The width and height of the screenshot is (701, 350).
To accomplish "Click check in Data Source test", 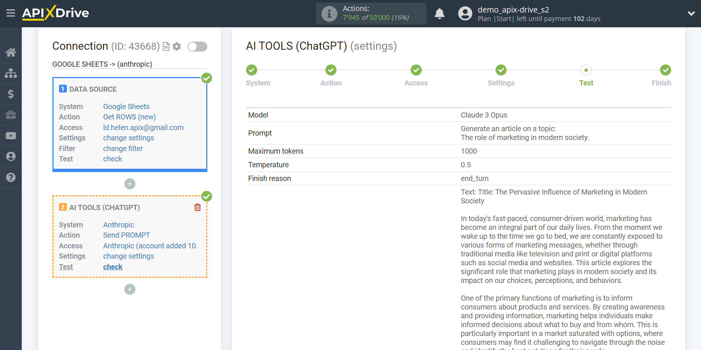I will [113, 159].
